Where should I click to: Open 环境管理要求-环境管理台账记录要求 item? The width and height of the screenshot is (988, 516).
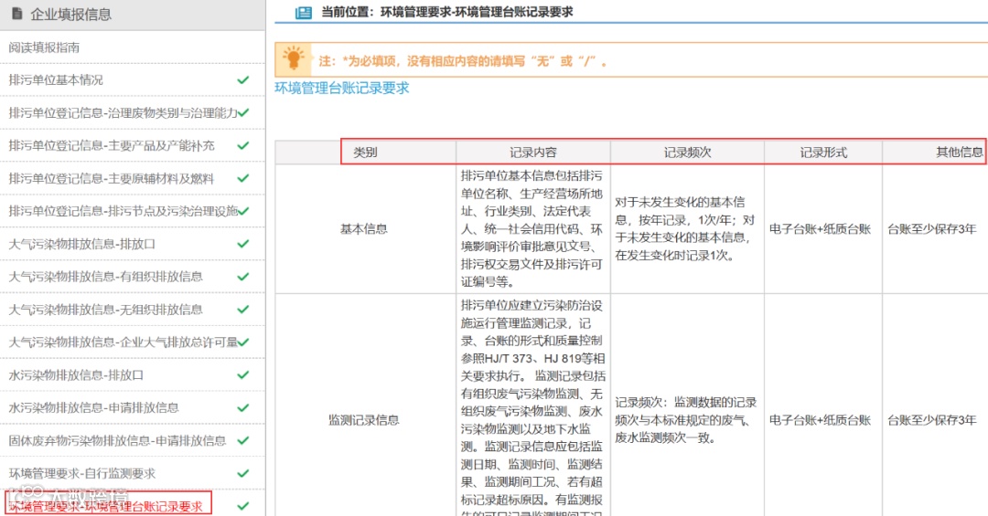pyautogui.click(x=106, y=506)
